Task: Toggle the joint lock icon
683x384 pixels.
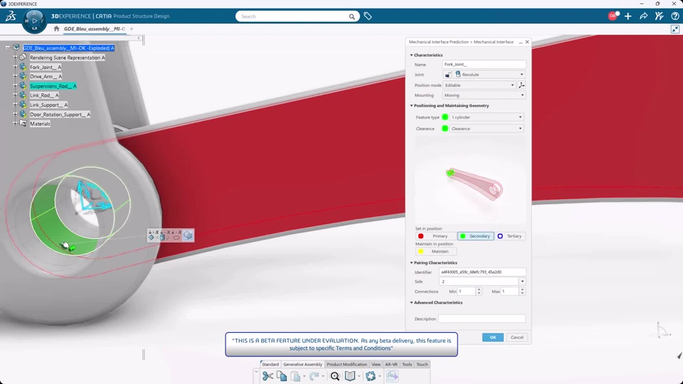Action: (448, 75)
